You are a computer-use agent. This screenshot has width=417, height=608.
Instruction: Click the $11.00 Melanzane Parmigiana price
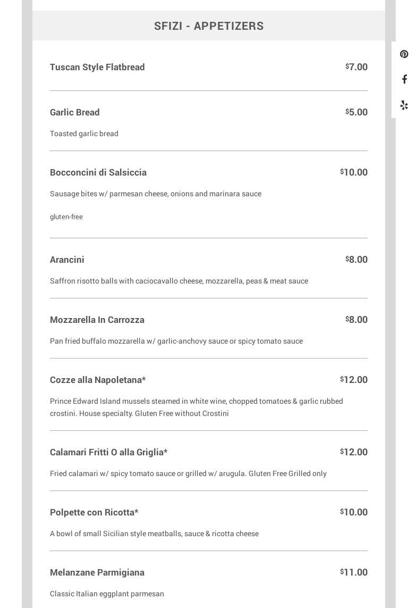354,572
